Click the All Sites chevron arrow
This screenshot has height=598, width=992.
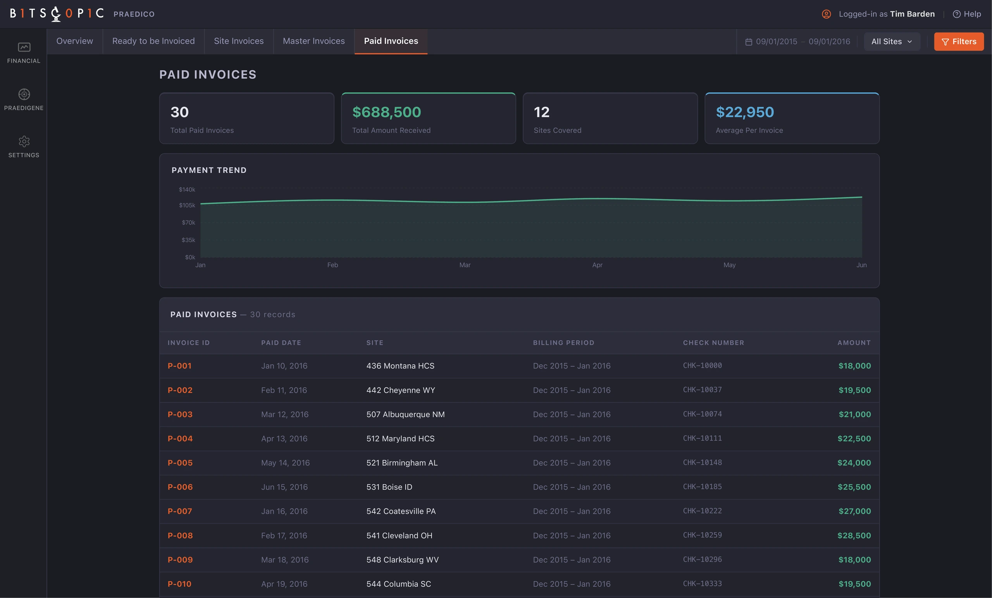(909, 42)
